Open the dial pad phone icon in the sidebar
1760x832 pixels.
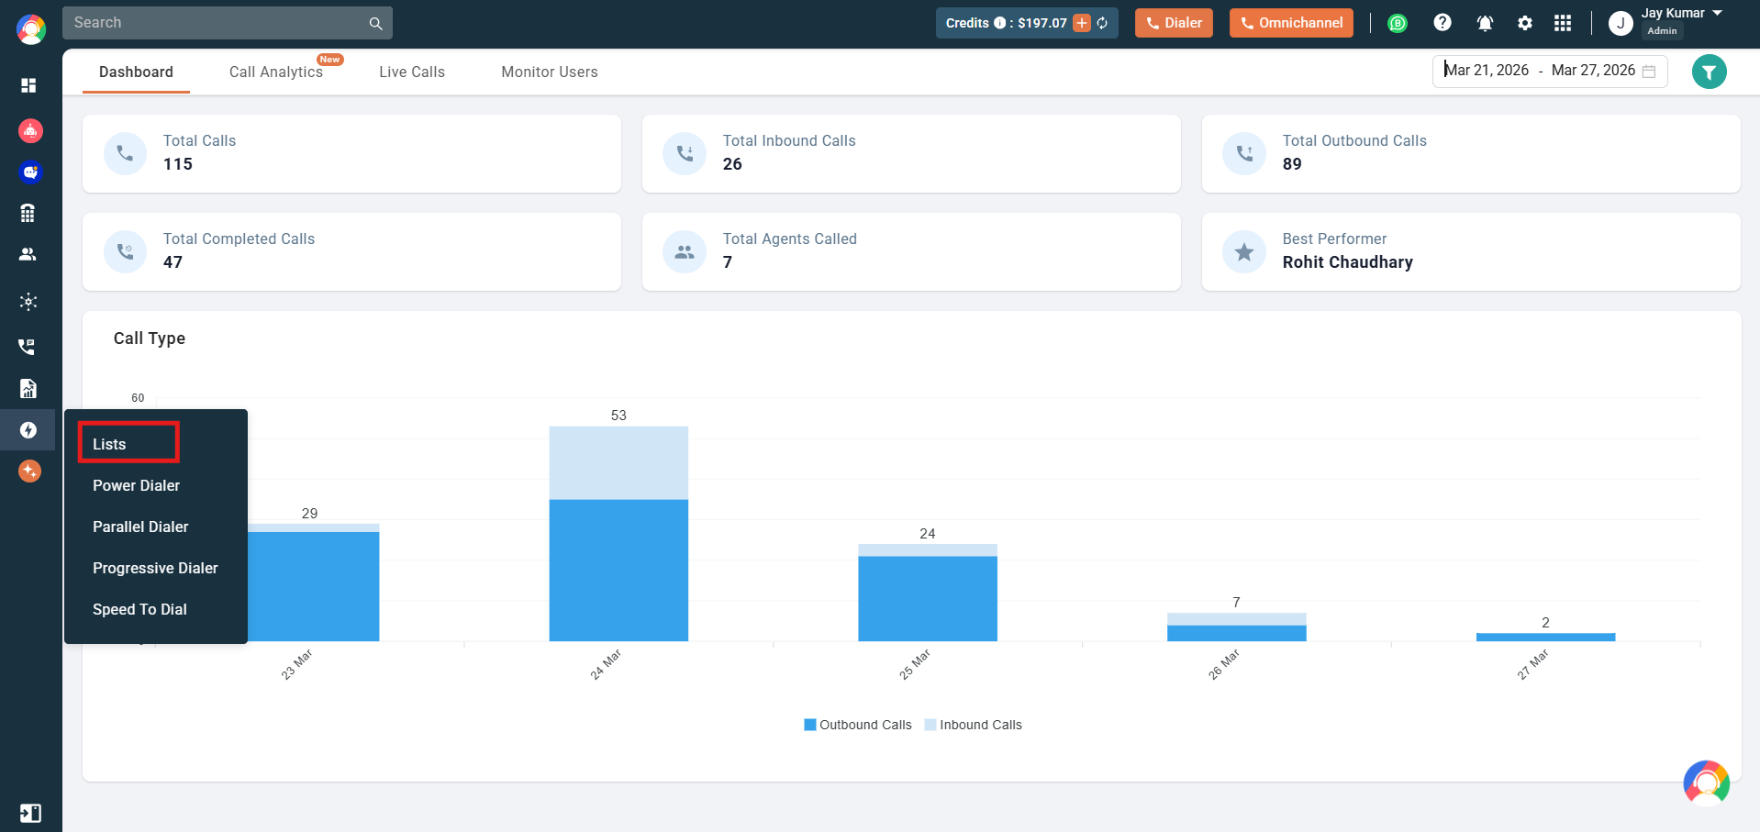pos(28,213)
